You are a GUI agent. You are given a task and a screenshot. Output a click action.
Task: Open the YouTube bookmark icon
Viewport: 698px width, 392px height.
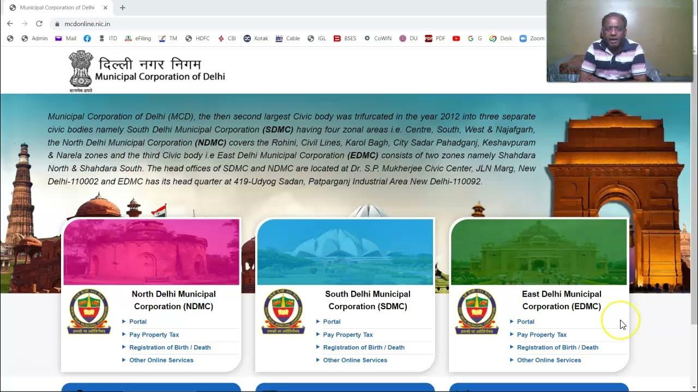pos(456,39)
